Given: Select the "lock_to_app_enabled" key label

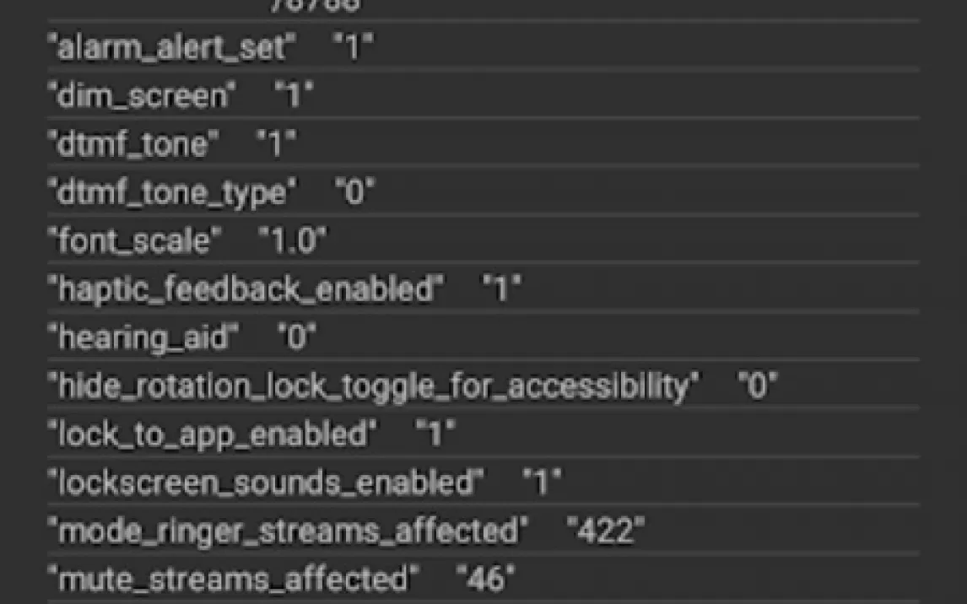Looking at the screenshot, I should tap(213, 434).
